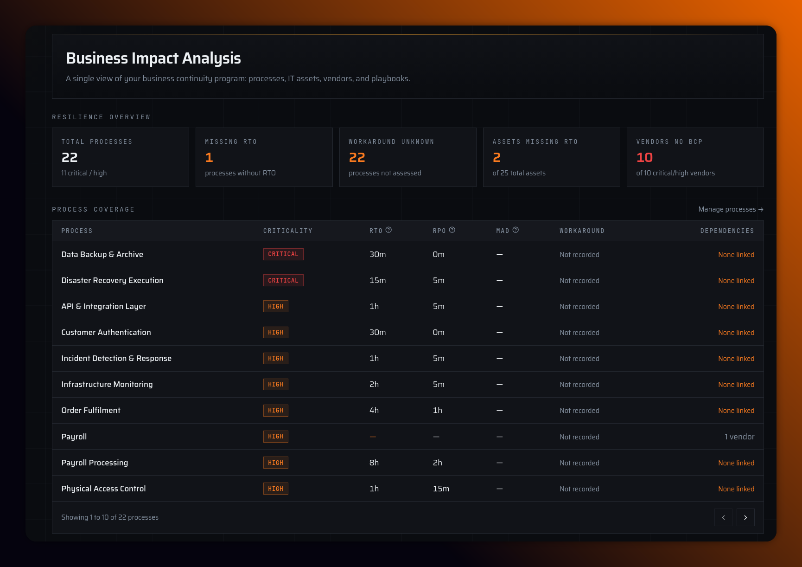Select the Customer Authentication process

[x=106, y=332]
